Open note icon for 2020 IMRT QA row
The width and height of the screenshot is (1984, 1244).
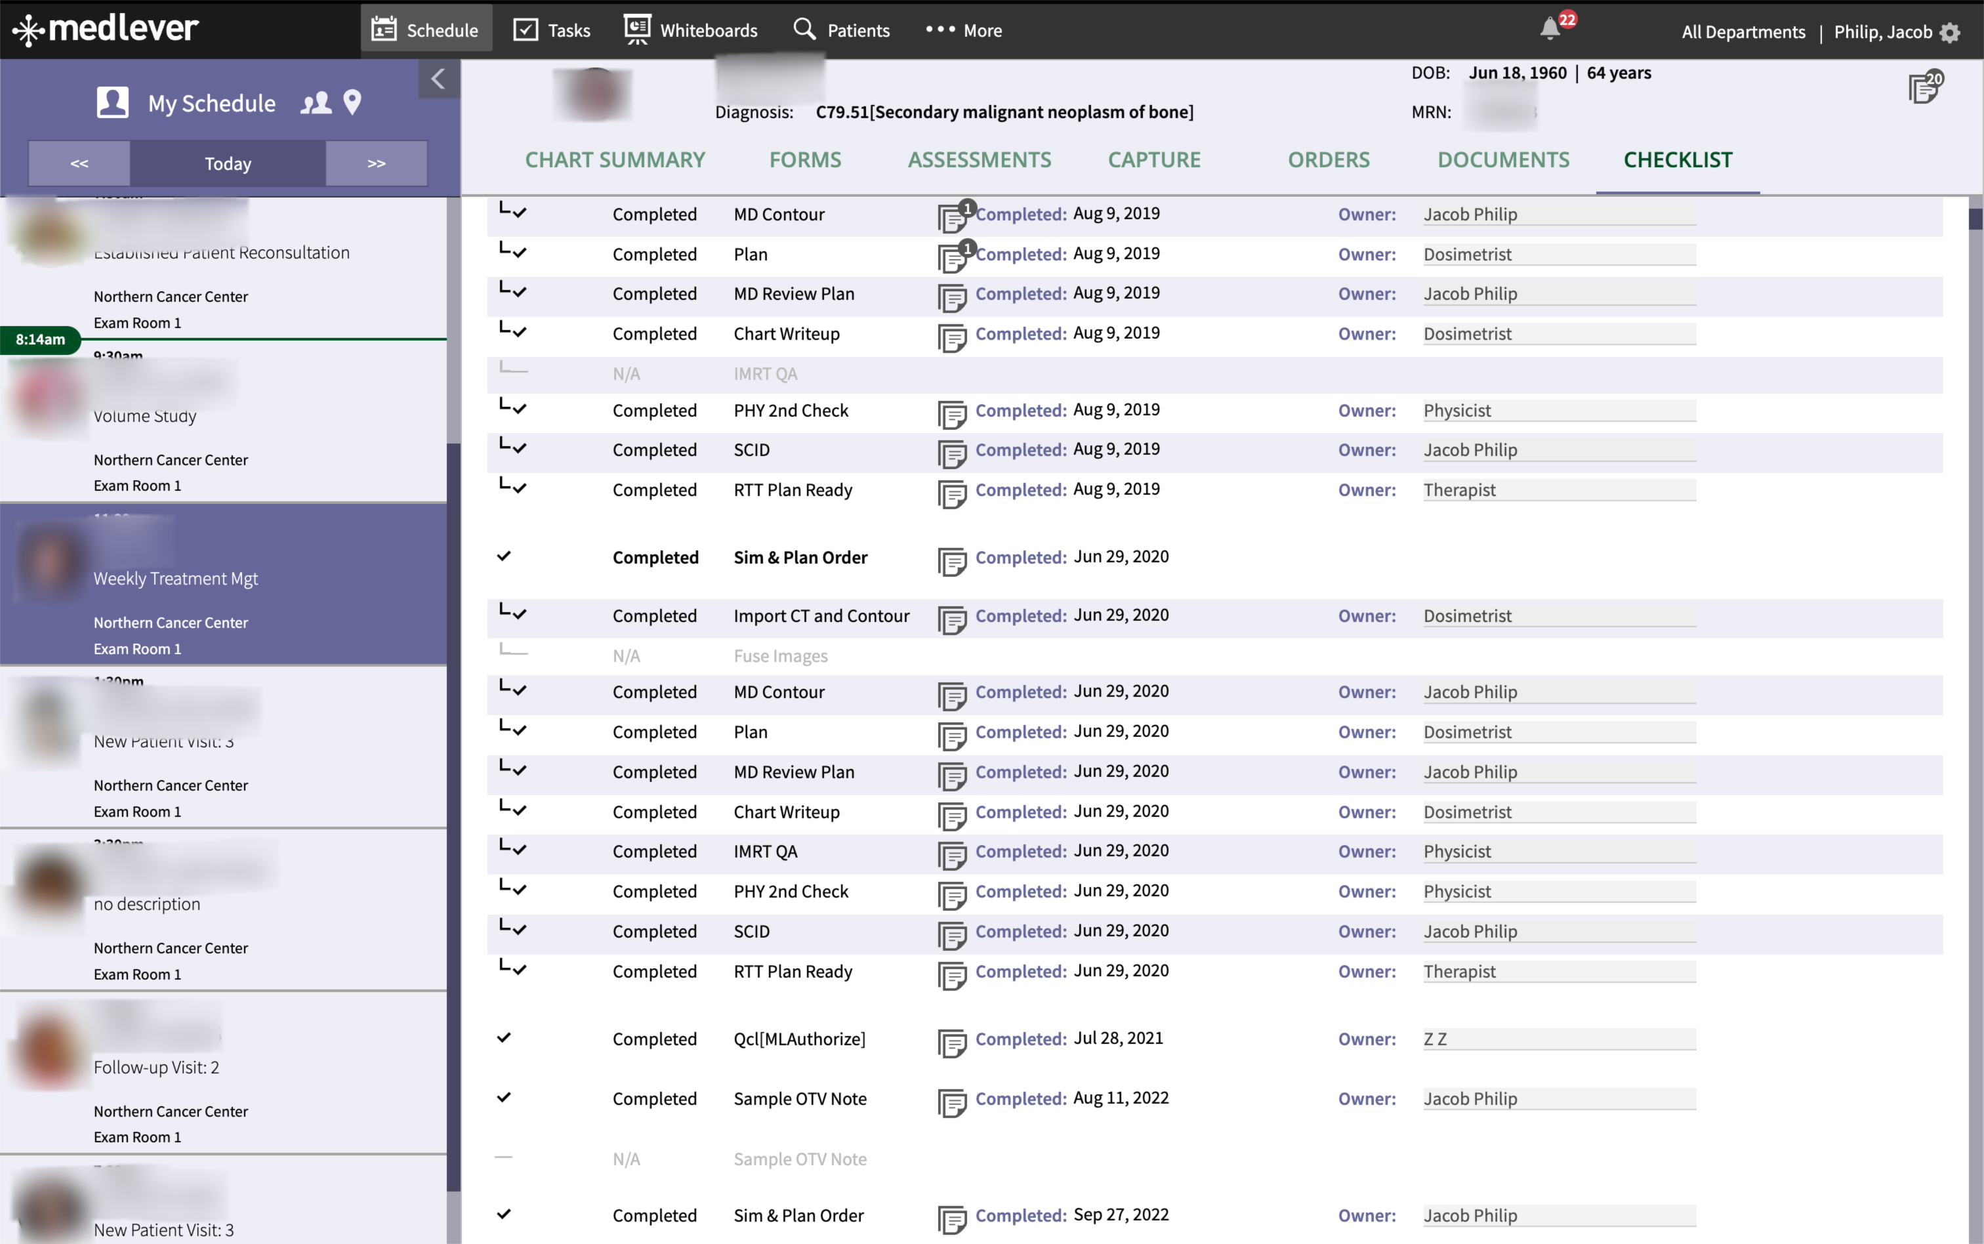(x=953, y=856)
